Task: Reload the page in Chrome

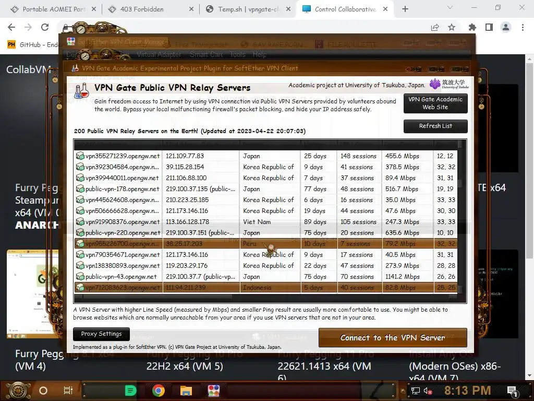Action: [x=45, y=27]
